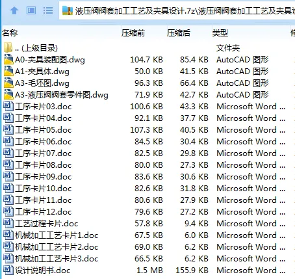Click the 6.0 KB compressed size cell
The width and height of the screenshot is (295, 279).
(196, 235)
